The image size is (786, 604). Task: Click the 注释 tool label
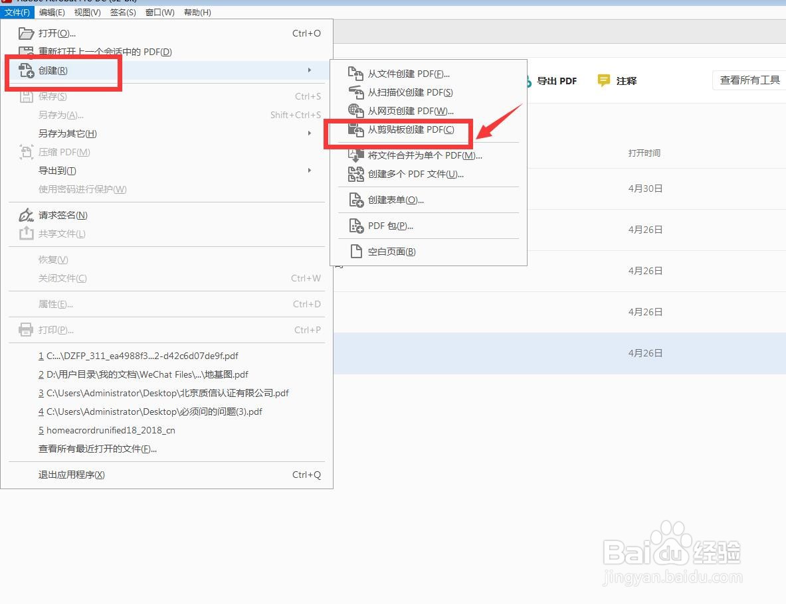click(x=627, y=81)
